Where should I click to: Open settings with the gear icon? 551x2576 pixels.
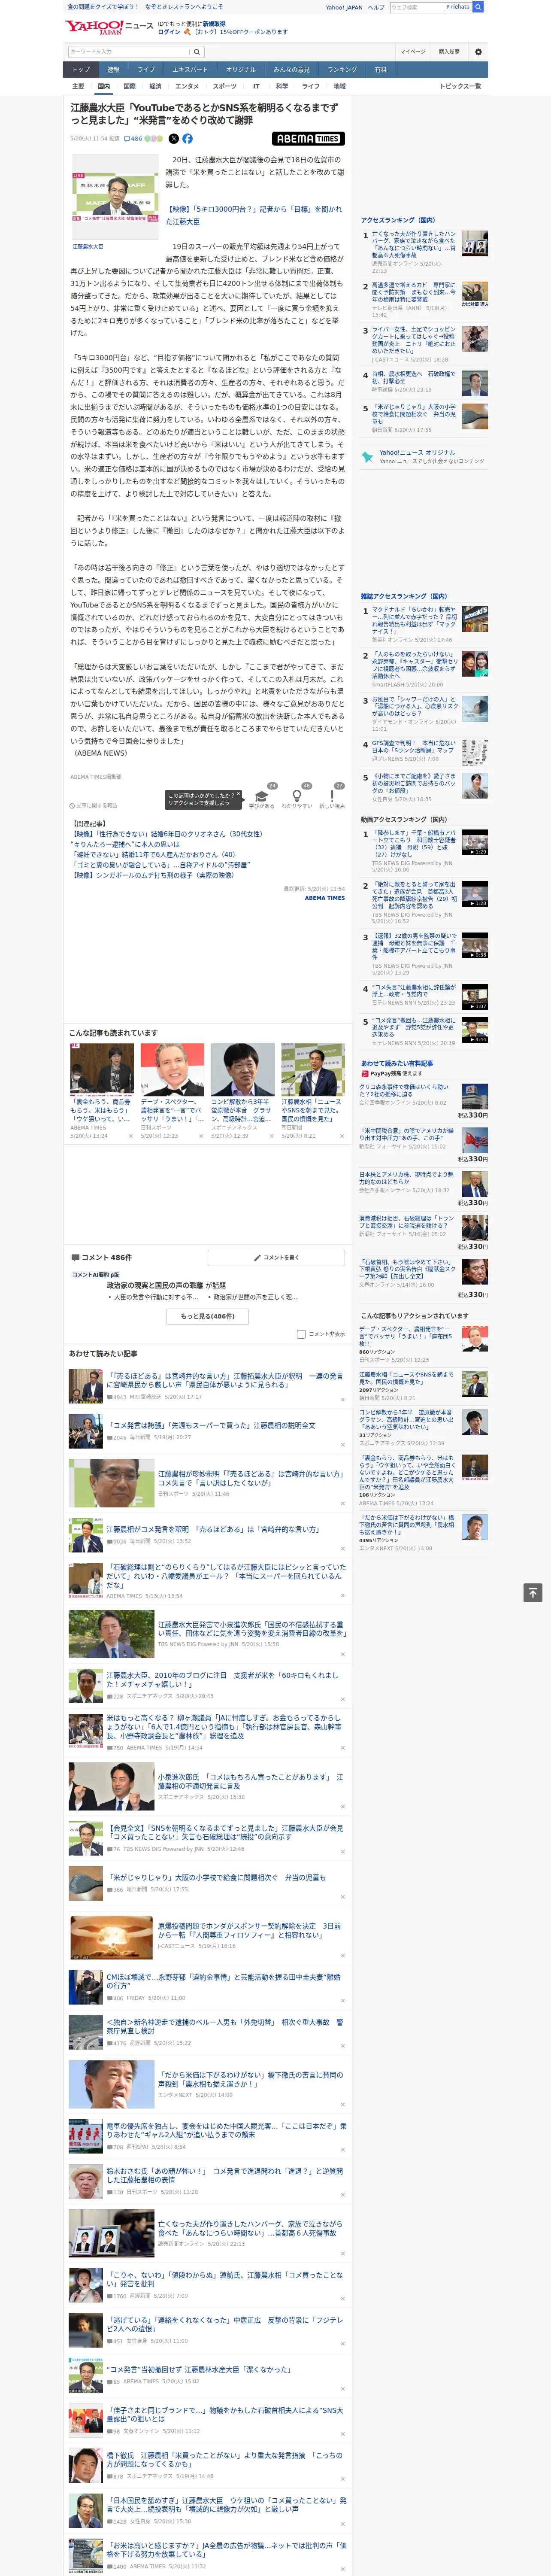[478, 51]
